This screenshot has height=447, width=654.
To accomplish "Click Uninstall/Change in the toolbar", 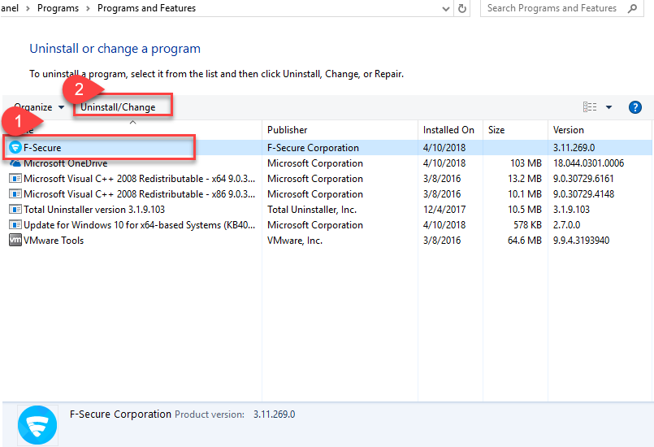I will point(118,107).
